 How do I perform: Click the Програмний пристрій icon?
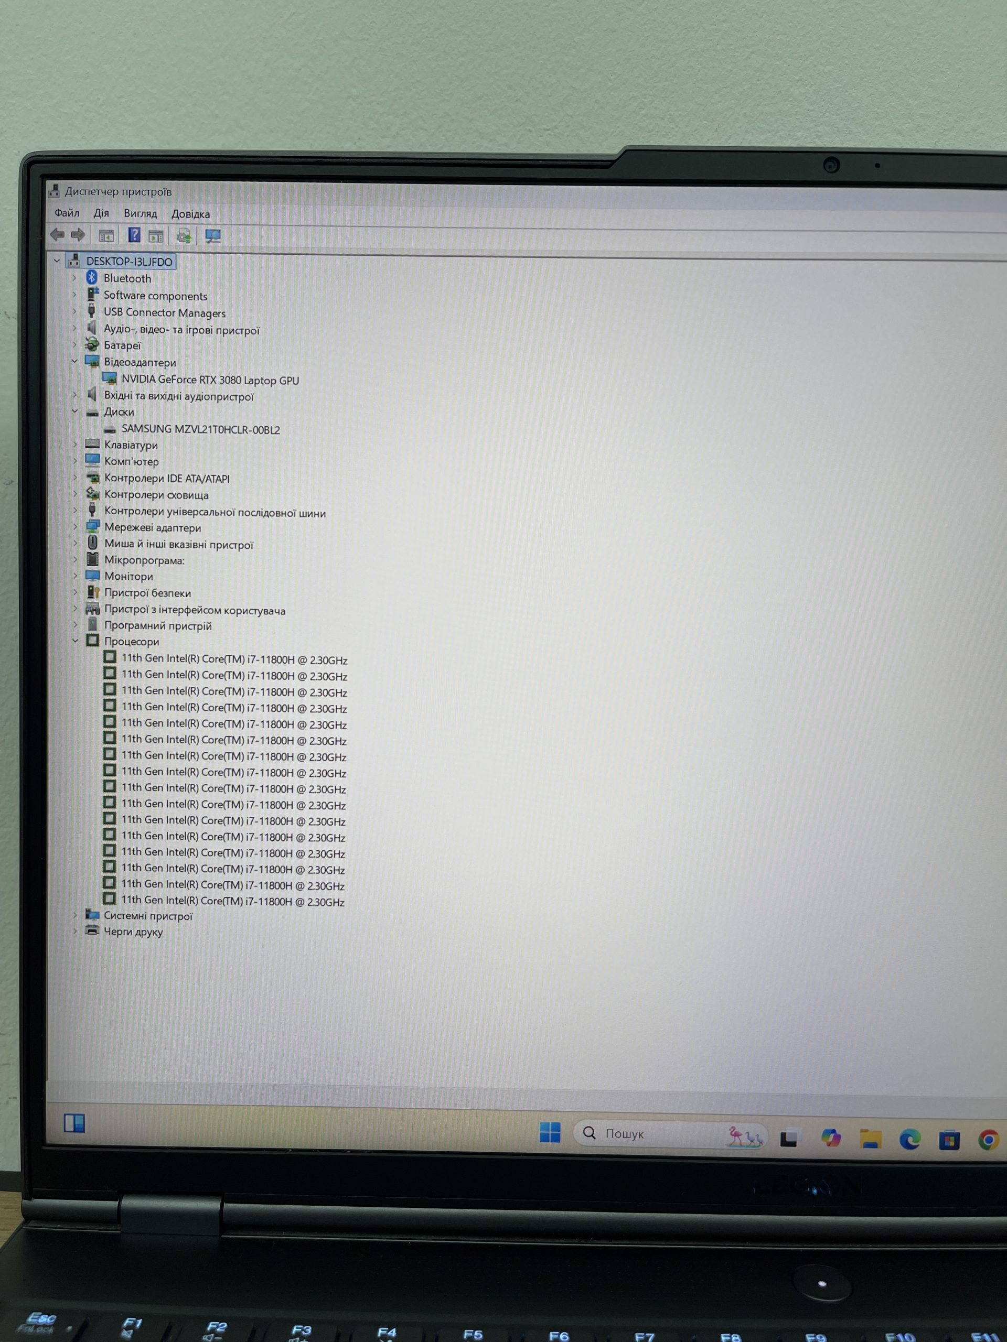pos(93,624)
